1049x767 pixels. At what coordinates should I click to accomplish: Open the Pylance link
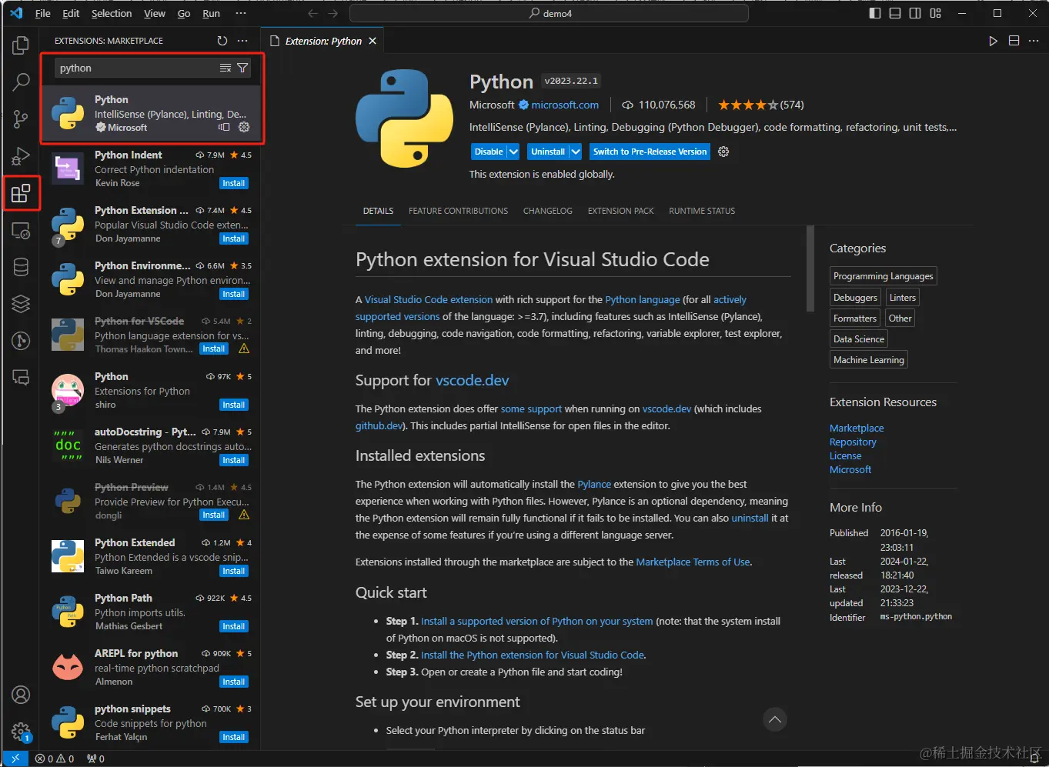coord(594,484)
